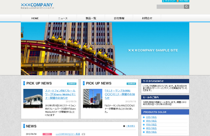Click the SEMINAR badge on the right Pick Up News

coord(131,84)
